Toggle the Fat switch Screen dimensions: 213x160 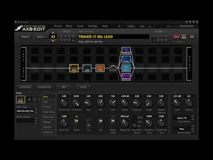pos(101,123)
